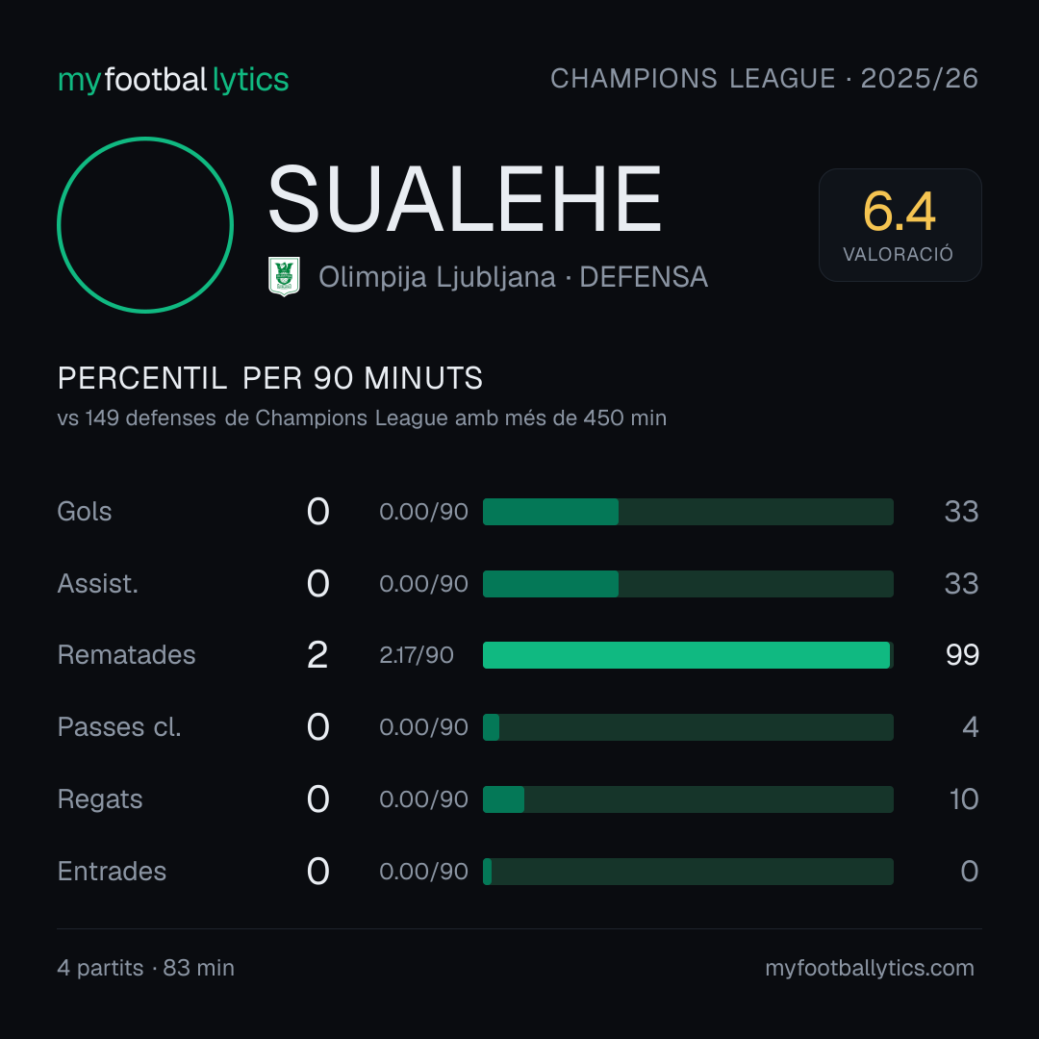Click the Entrades percentile bar

pos(688,872)
